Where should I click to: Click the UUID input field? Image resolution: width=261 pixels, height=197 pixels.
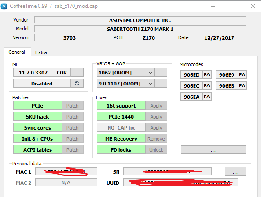pyautogui.click(x=180, y=182)
